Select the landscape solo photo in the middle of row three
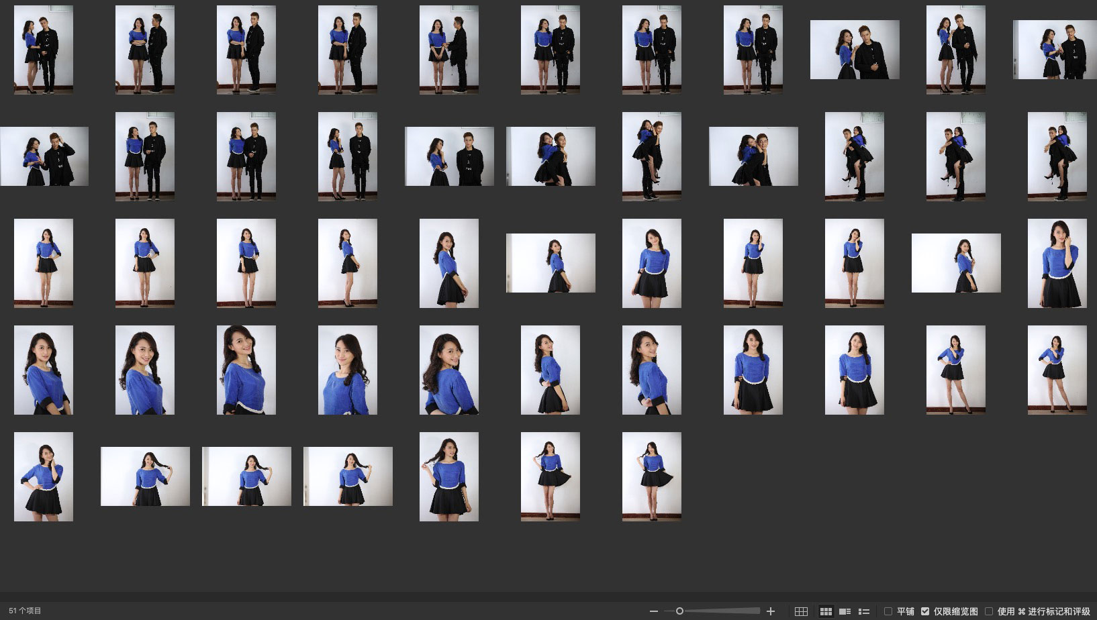Image resolution: width=1097 pixels, height=620 pixels. [551, 263]
